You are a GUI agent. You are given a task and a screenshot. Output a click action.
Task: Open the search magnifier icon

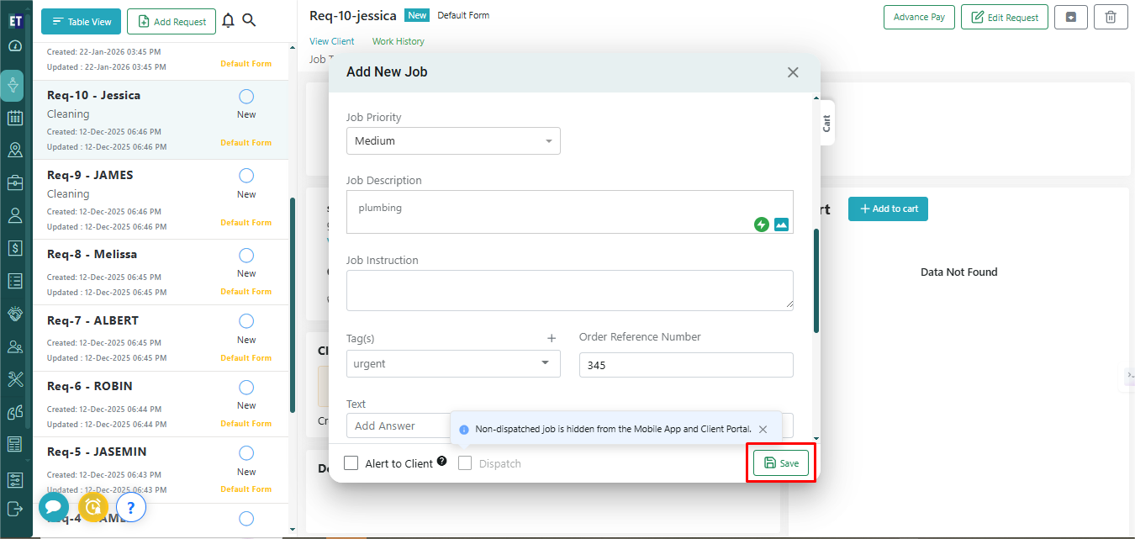pos(249,21)
